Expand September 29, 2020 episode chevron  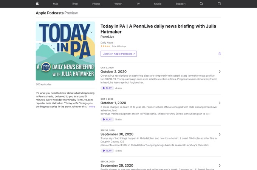point(220,165)
